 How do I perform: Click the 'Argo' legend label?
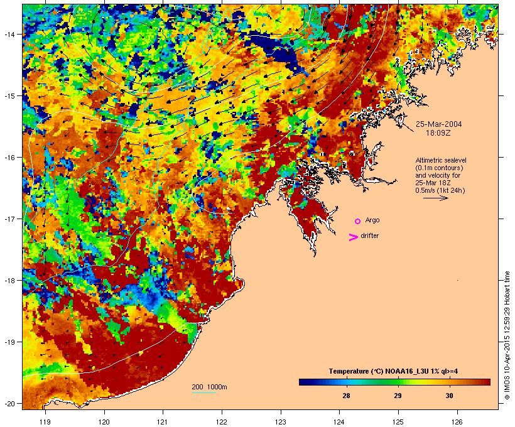[372, 220]
